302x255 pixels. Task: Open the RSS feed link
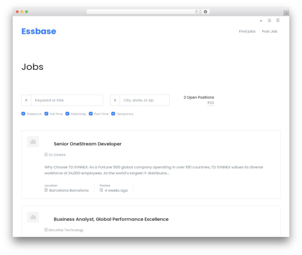211,103
